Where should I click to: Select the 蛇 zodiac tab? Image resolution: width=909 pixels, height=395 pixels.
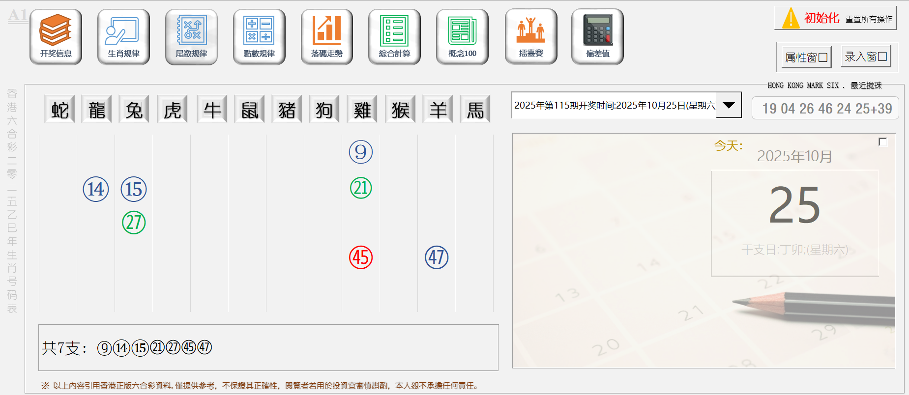point(59,110)
